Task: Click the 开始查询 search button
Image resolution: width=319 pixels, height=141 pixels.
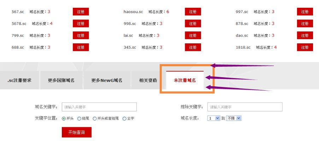Action: coord(77,132)
